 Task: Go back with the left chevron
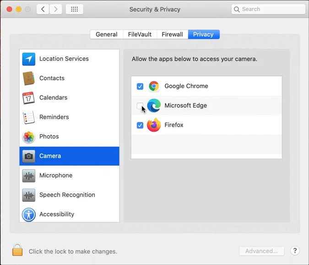coord(43,9)
